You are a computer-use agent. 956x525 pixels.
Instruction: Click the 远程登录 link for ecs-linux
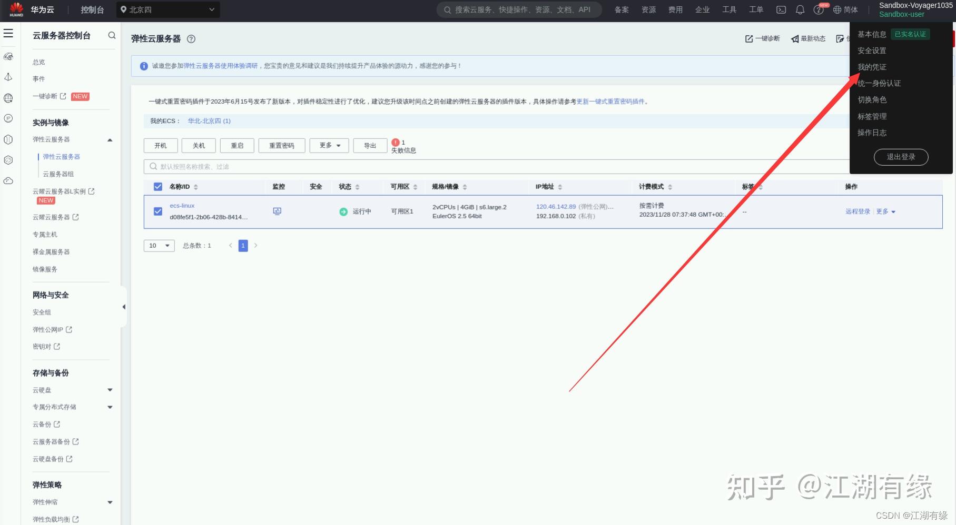tap(858, 211)
